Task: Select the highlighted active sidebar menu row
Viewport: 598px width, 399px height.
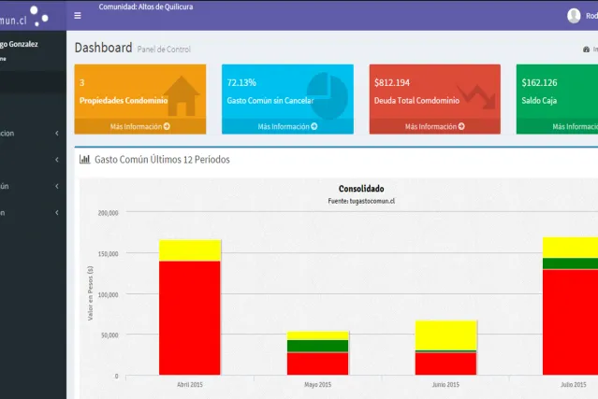Action: click(x=33, y=82)
